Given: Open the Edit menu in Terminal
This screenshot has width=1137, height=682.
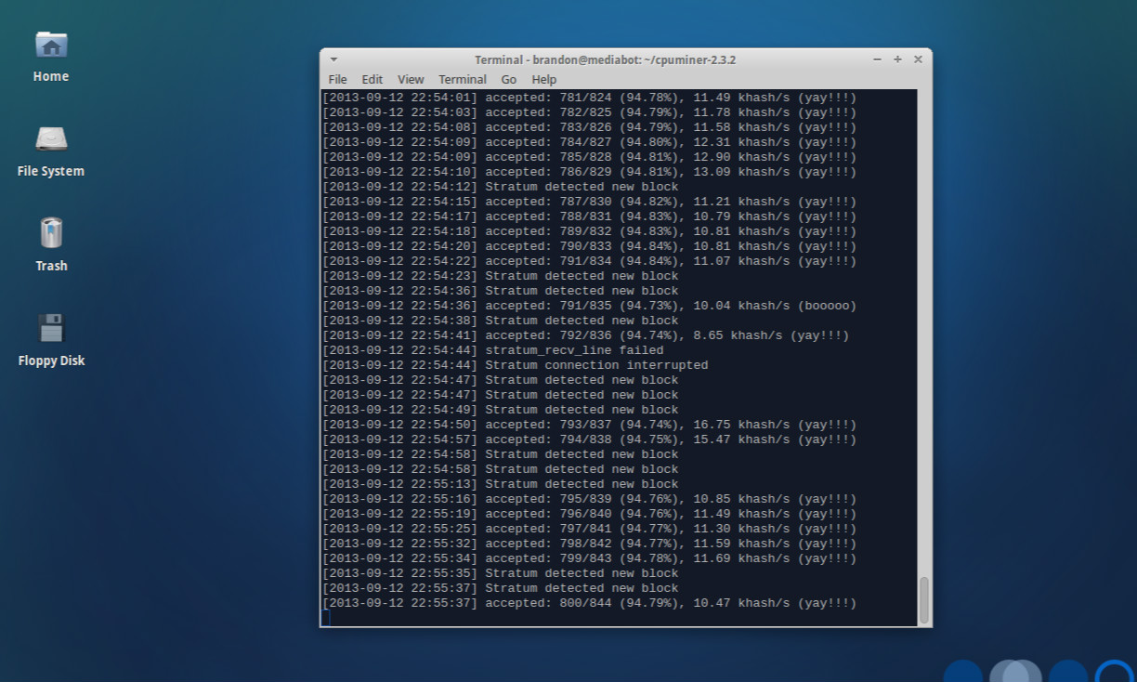Looking at the screenshot, I should click(372, 80).
